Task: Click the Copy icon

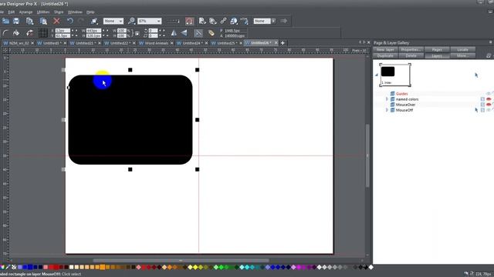Action: click(29, 21)
